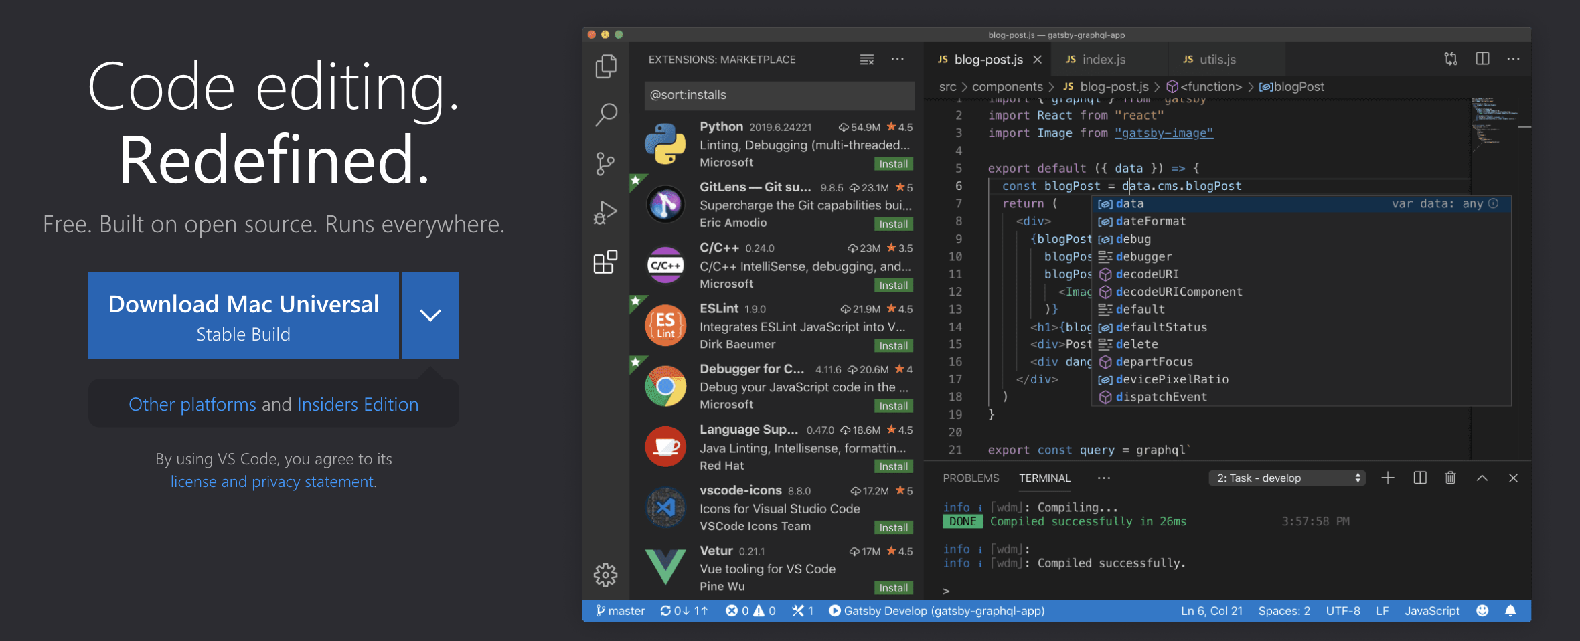Open the '2: Task - develop' terminal selector
The image size is (1580, 641).
[1287, 478]
